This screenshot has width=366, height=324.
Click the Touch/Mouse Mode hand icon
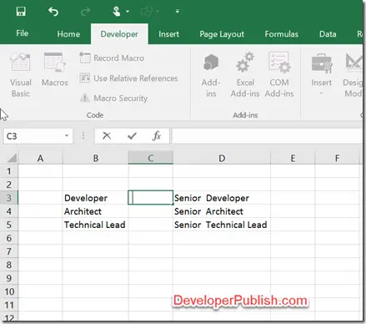pos(117,12)
